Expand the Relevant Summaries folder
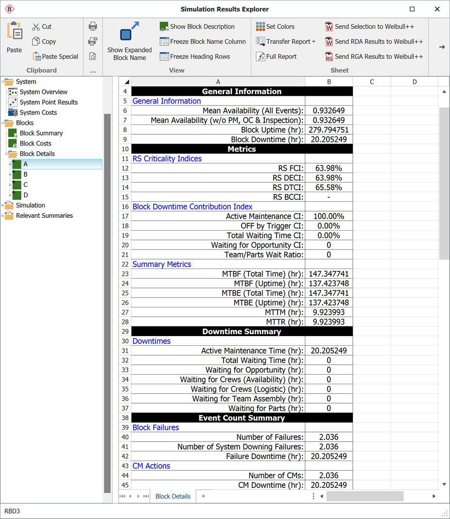Viewport: 450px width, 519px height. (x=3, y=215)
